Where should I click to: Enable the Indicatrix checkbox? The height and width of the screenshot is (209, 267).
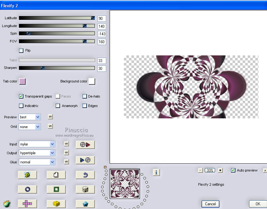pos(21,106)
